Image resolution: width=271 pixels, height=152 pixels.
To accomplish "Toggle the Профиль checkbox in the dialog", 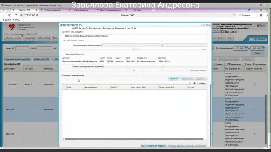I will coord(198,83).
